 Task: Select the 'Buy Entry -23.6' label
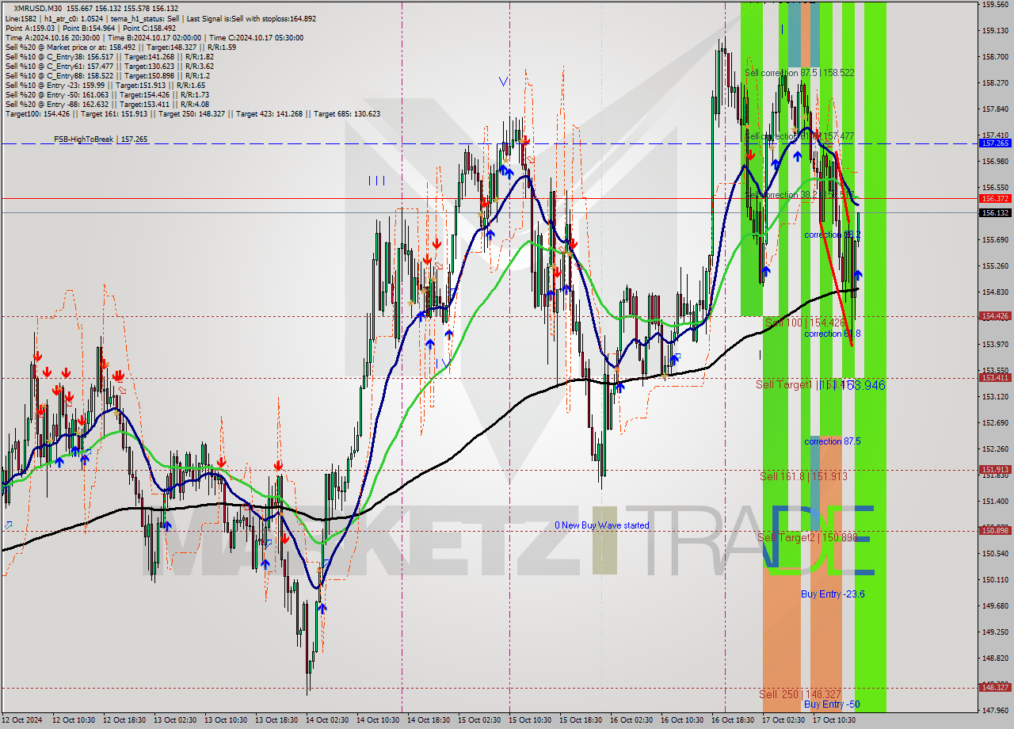coord(833,594)
